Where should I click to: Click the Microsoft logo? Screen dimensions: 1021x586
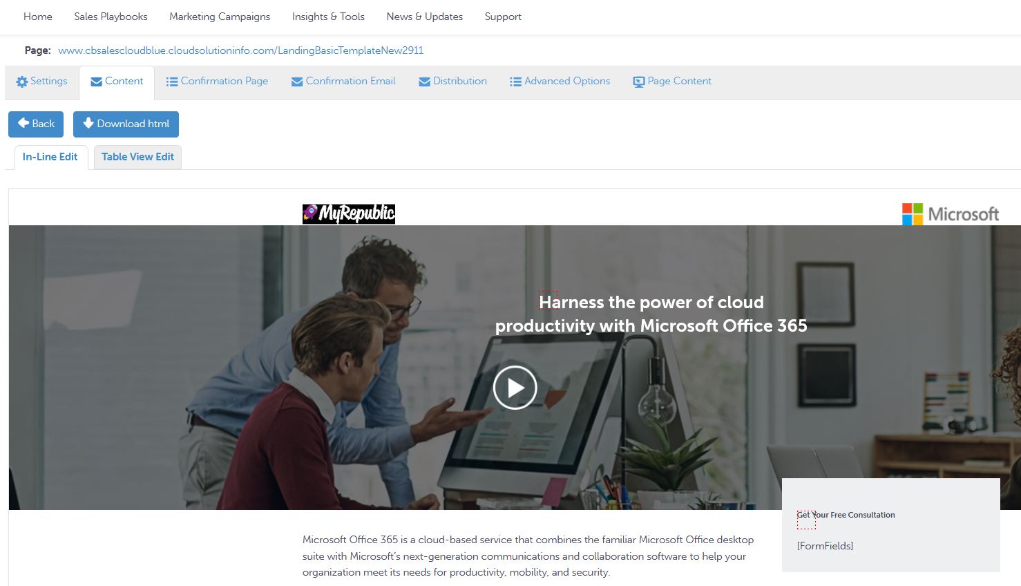pyautogui.click(x=951, y=214)
